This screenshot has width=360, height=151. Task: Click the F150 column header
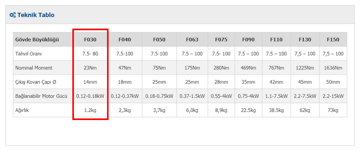(333, 39)
